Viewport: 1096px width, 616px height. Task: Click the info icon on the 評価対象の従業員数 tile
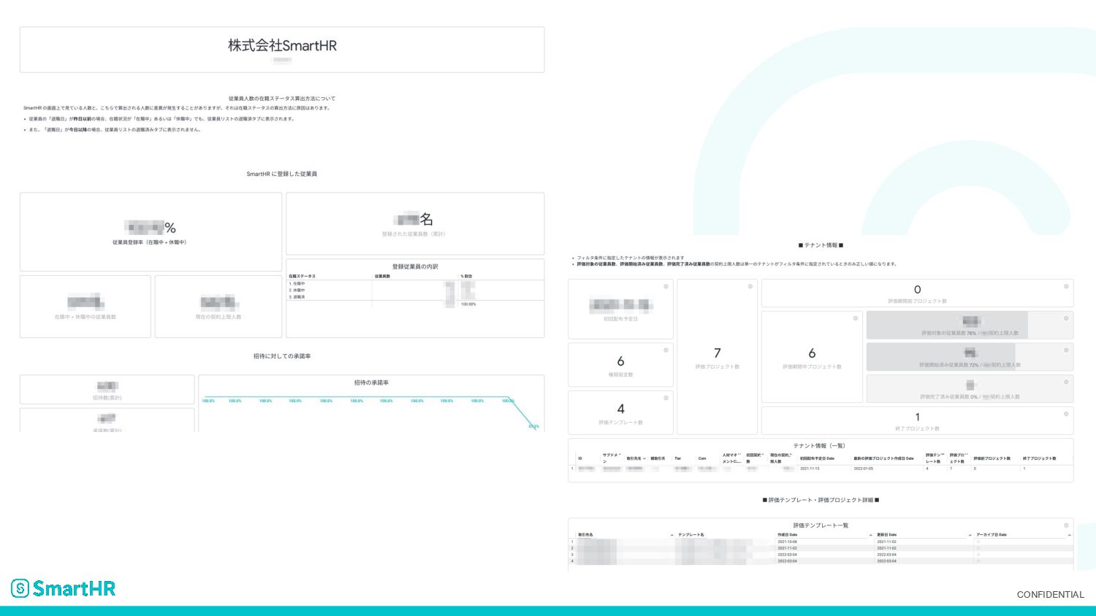[1066, 318]
